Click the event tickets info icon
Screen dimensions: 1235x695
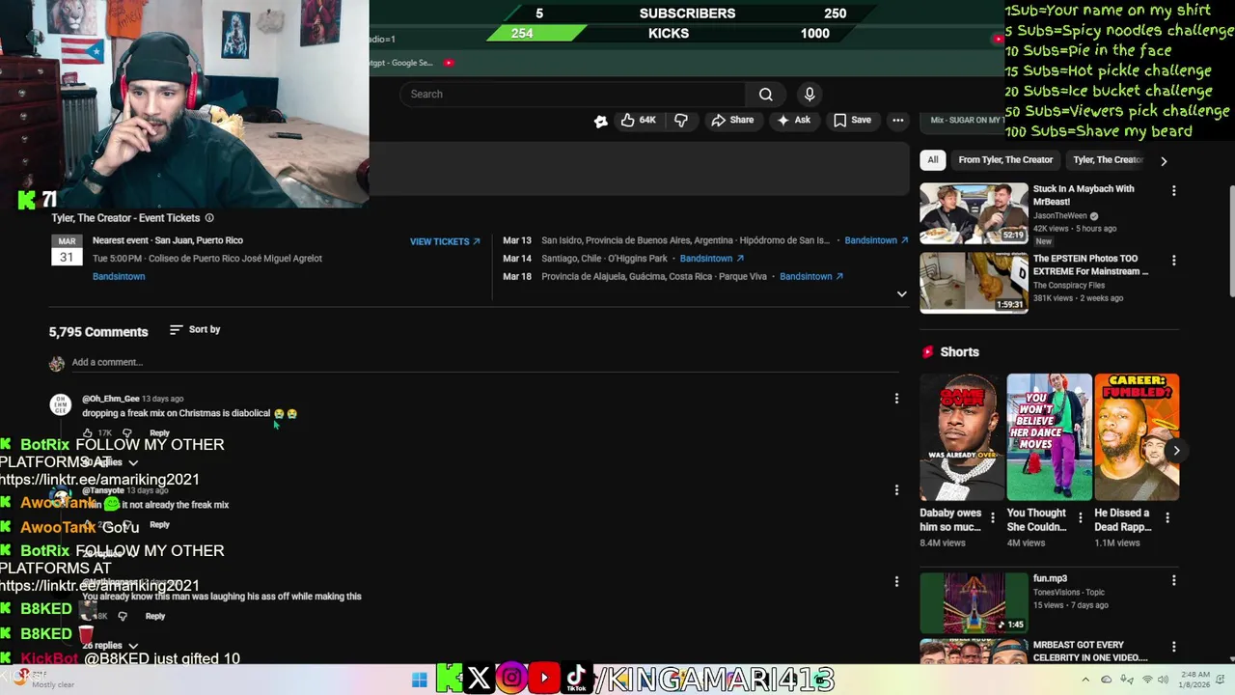coord(209,218)
